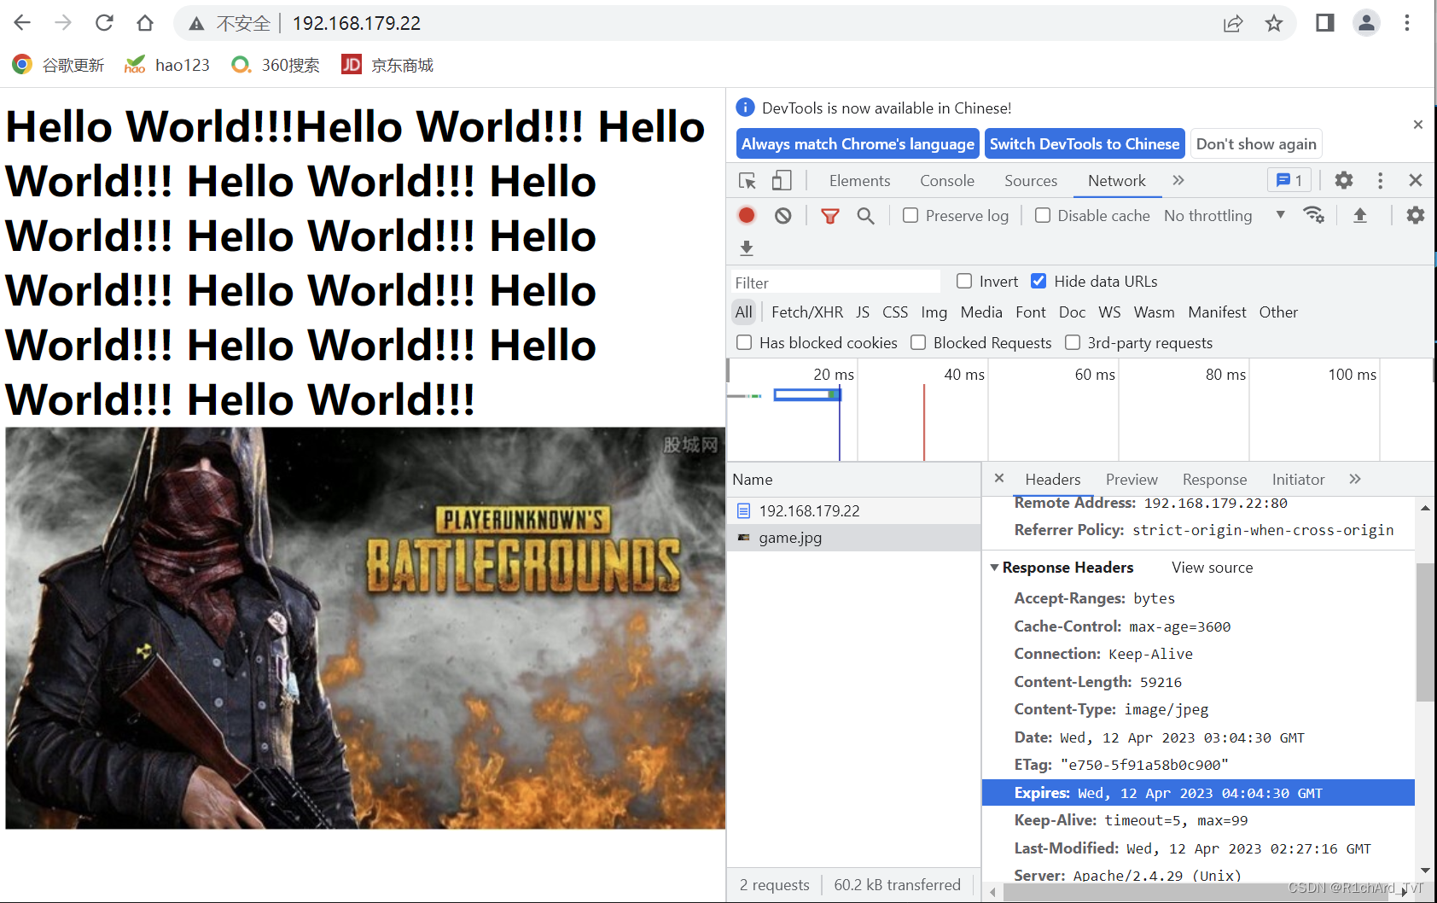Image resolution: width=1437 pixels, height=903 pixels.
Task: Click the address bar URL
Action: click(x=357, y=23)
